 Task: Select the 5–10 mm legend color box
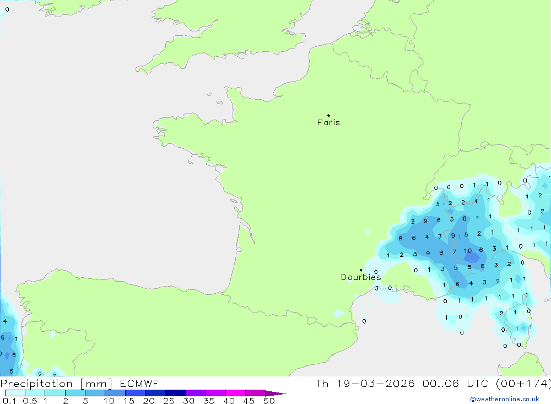pyautogui.click(x=95, y=393)
